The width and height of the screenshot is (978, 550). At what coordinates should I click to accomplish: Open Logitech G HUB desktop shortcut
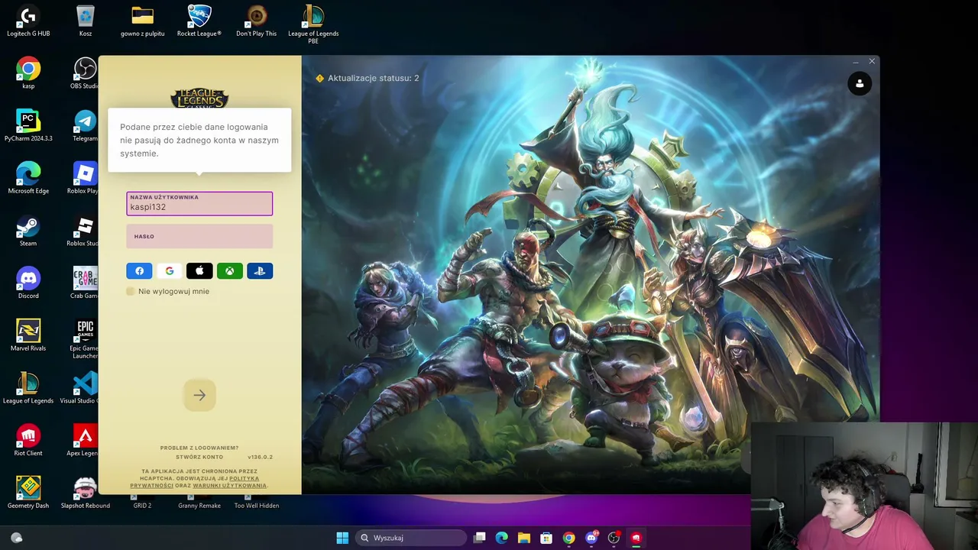pos(28,21)
